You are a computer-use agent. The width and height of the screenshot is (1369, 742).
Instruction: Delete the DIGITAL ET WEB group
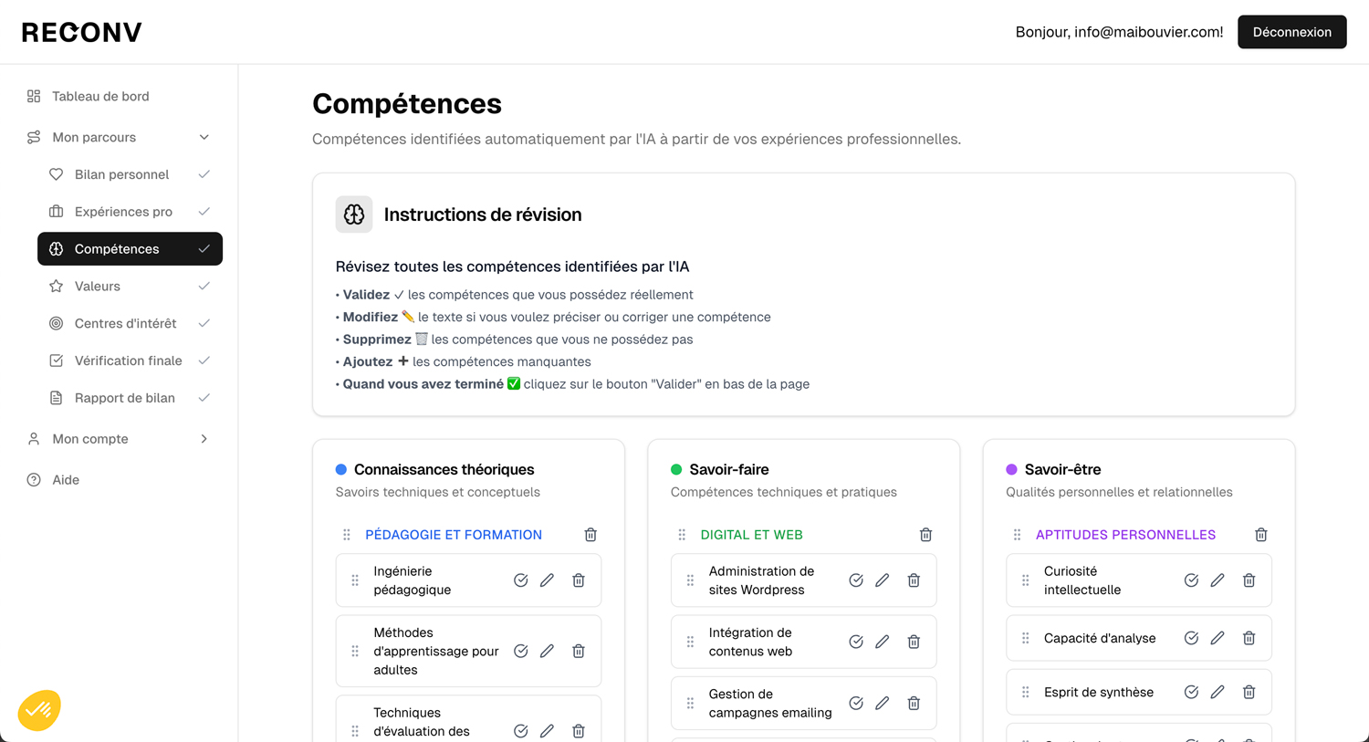(925, 535)
